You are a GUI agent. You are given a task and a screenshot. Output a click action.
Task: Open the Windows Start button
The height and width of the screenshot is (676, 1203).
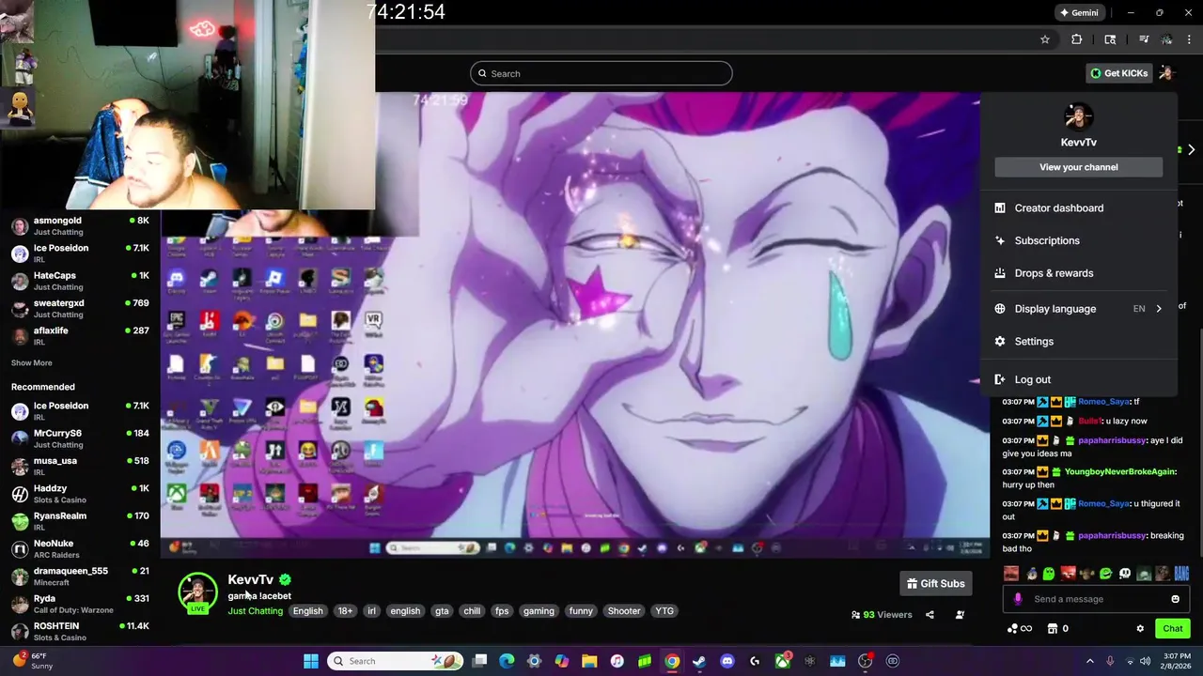[311, 661]
